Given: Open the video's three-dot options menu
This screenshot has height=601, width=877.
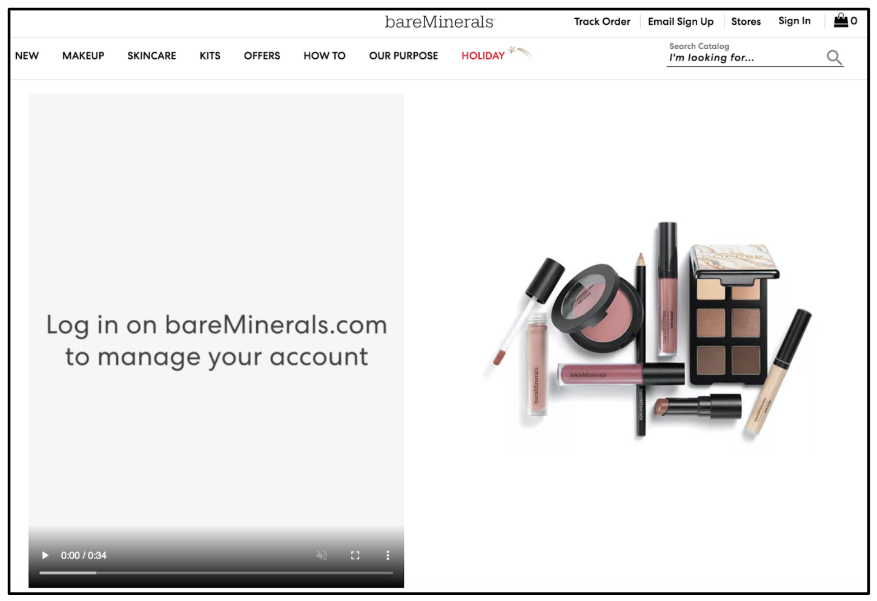Looking at the screenshot, I should [x=388, y=555].
